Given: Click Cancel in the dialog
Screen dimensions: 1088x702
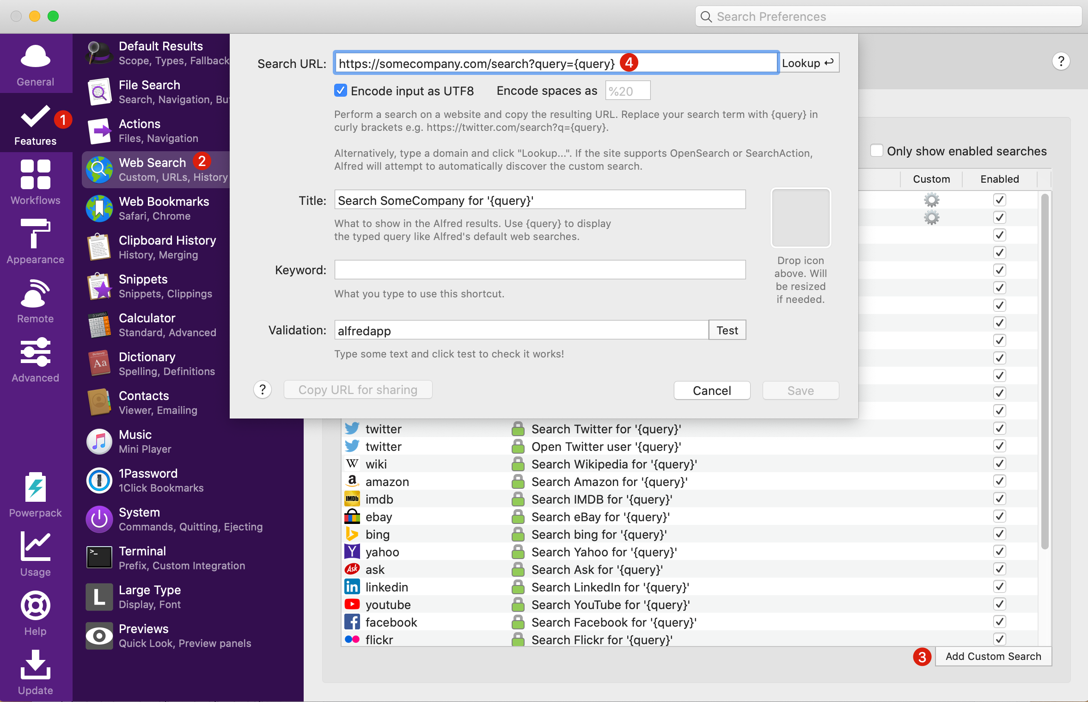Looking at the screenshot, I should (x=712, y=390).
